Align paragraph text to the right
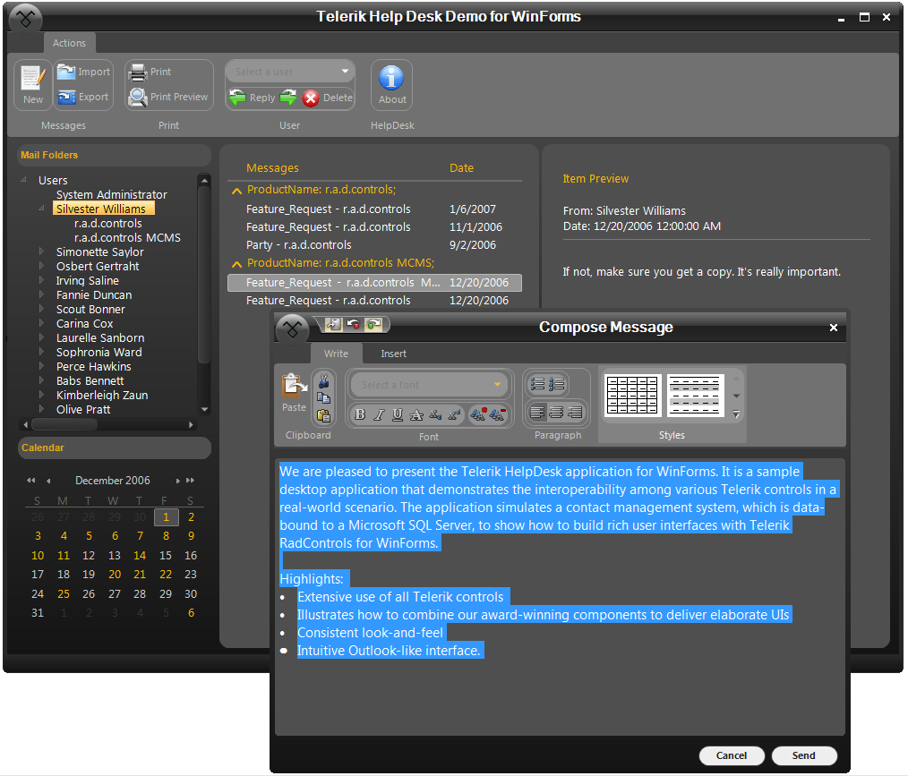Image resolution: width=908 pixels, height=776 pixels. (x=575, y=412)
